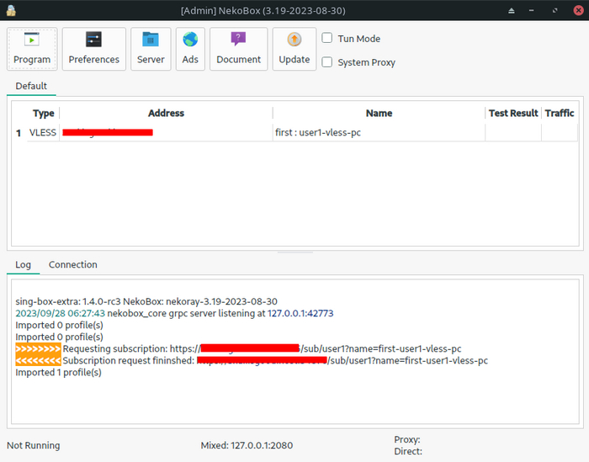Enable Tun Mode checkbox
Screen dimensions: 589x462
tap(327, 38)
